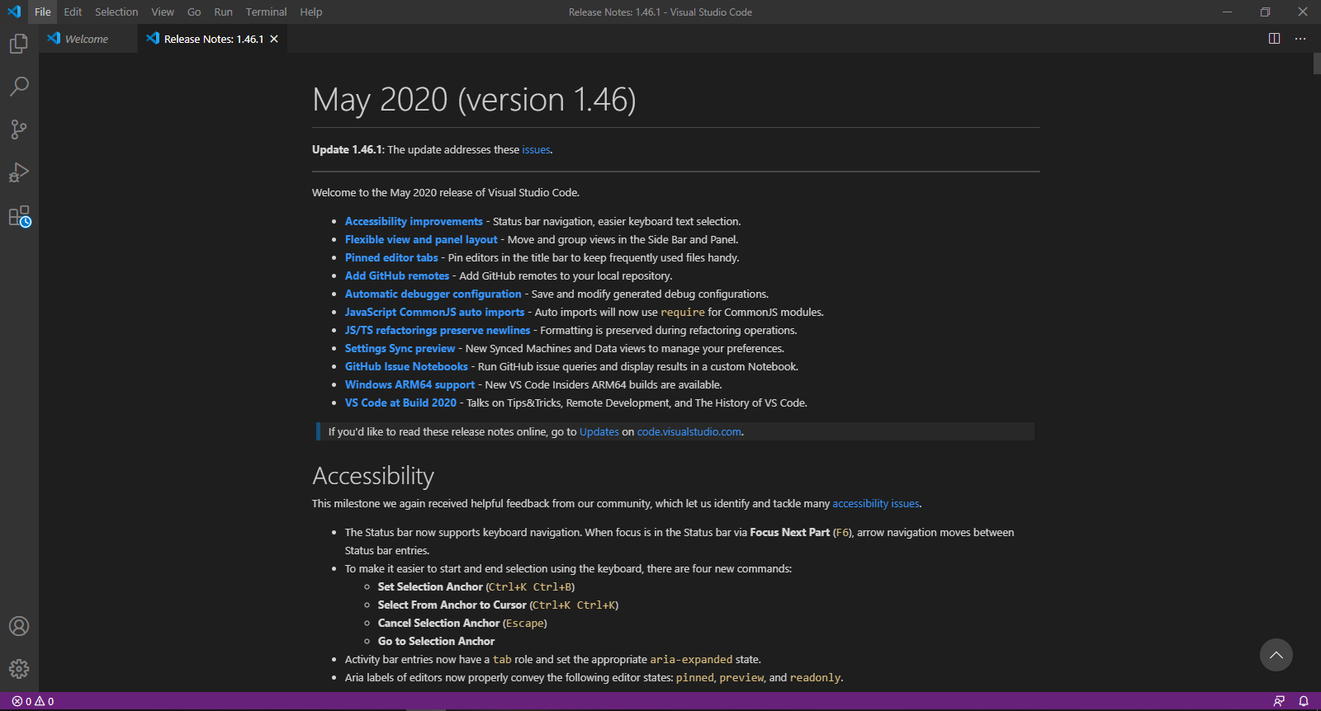Follow the Pinned editor tabs link

391,258
